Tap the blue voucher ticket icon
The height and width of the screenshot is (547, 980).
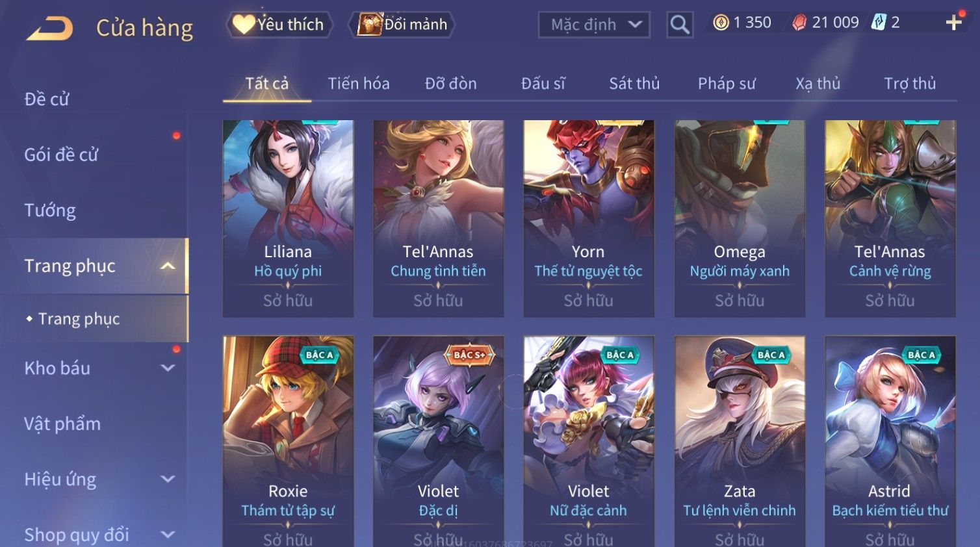(x=879, y=23)
